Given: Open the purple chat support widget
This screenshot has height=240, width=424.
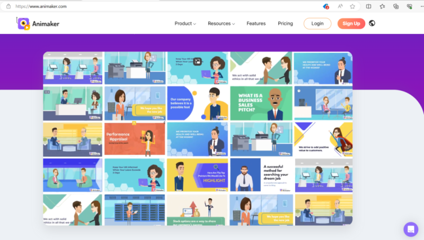Looking at the screenshot, I should 411,229.
